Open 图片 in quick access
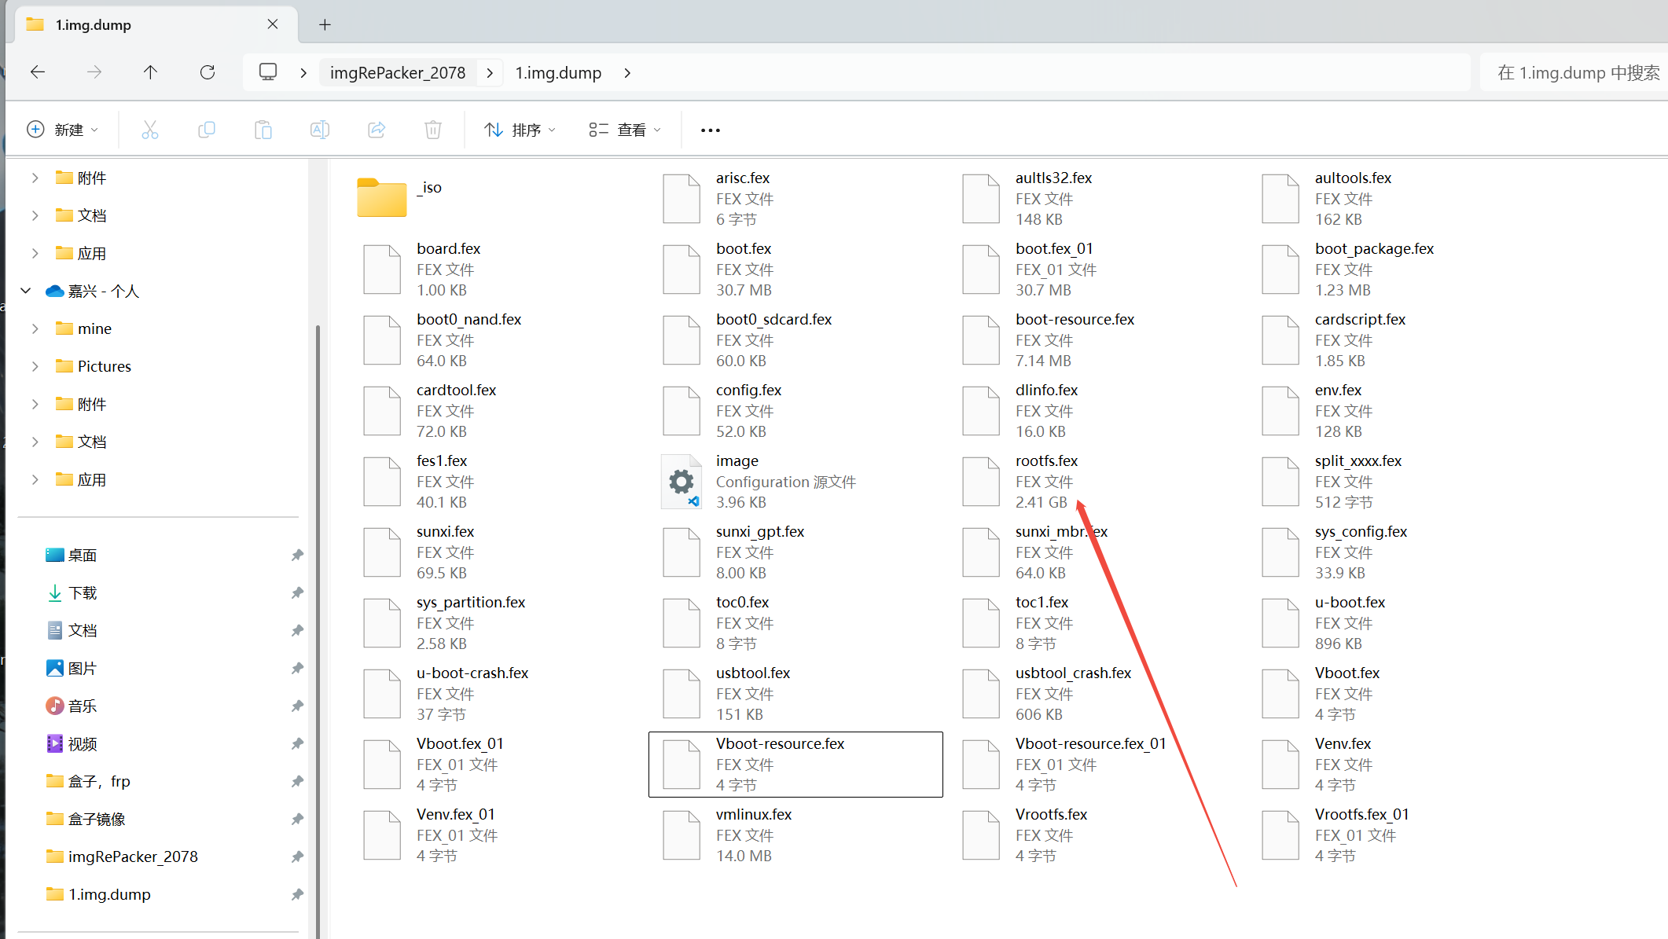This screenshot has height=939, width=1668. [82, 668]
